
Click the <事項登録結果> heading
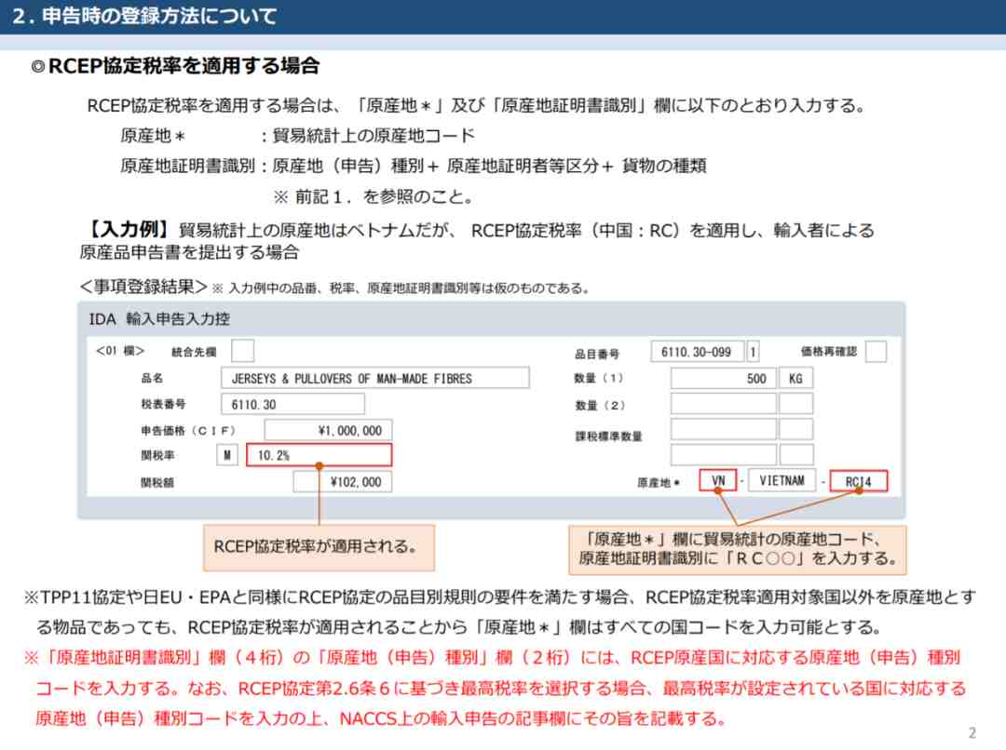click(x=143, y=287)
